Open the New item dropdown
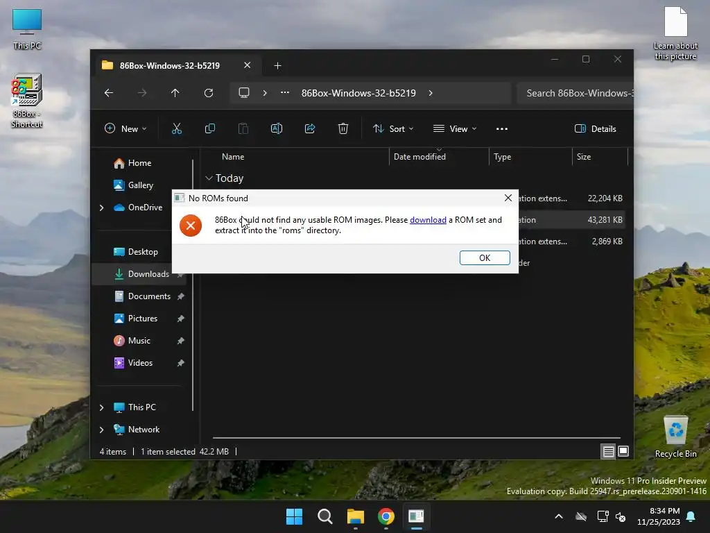Screen dimensions: 710x533 125,128
